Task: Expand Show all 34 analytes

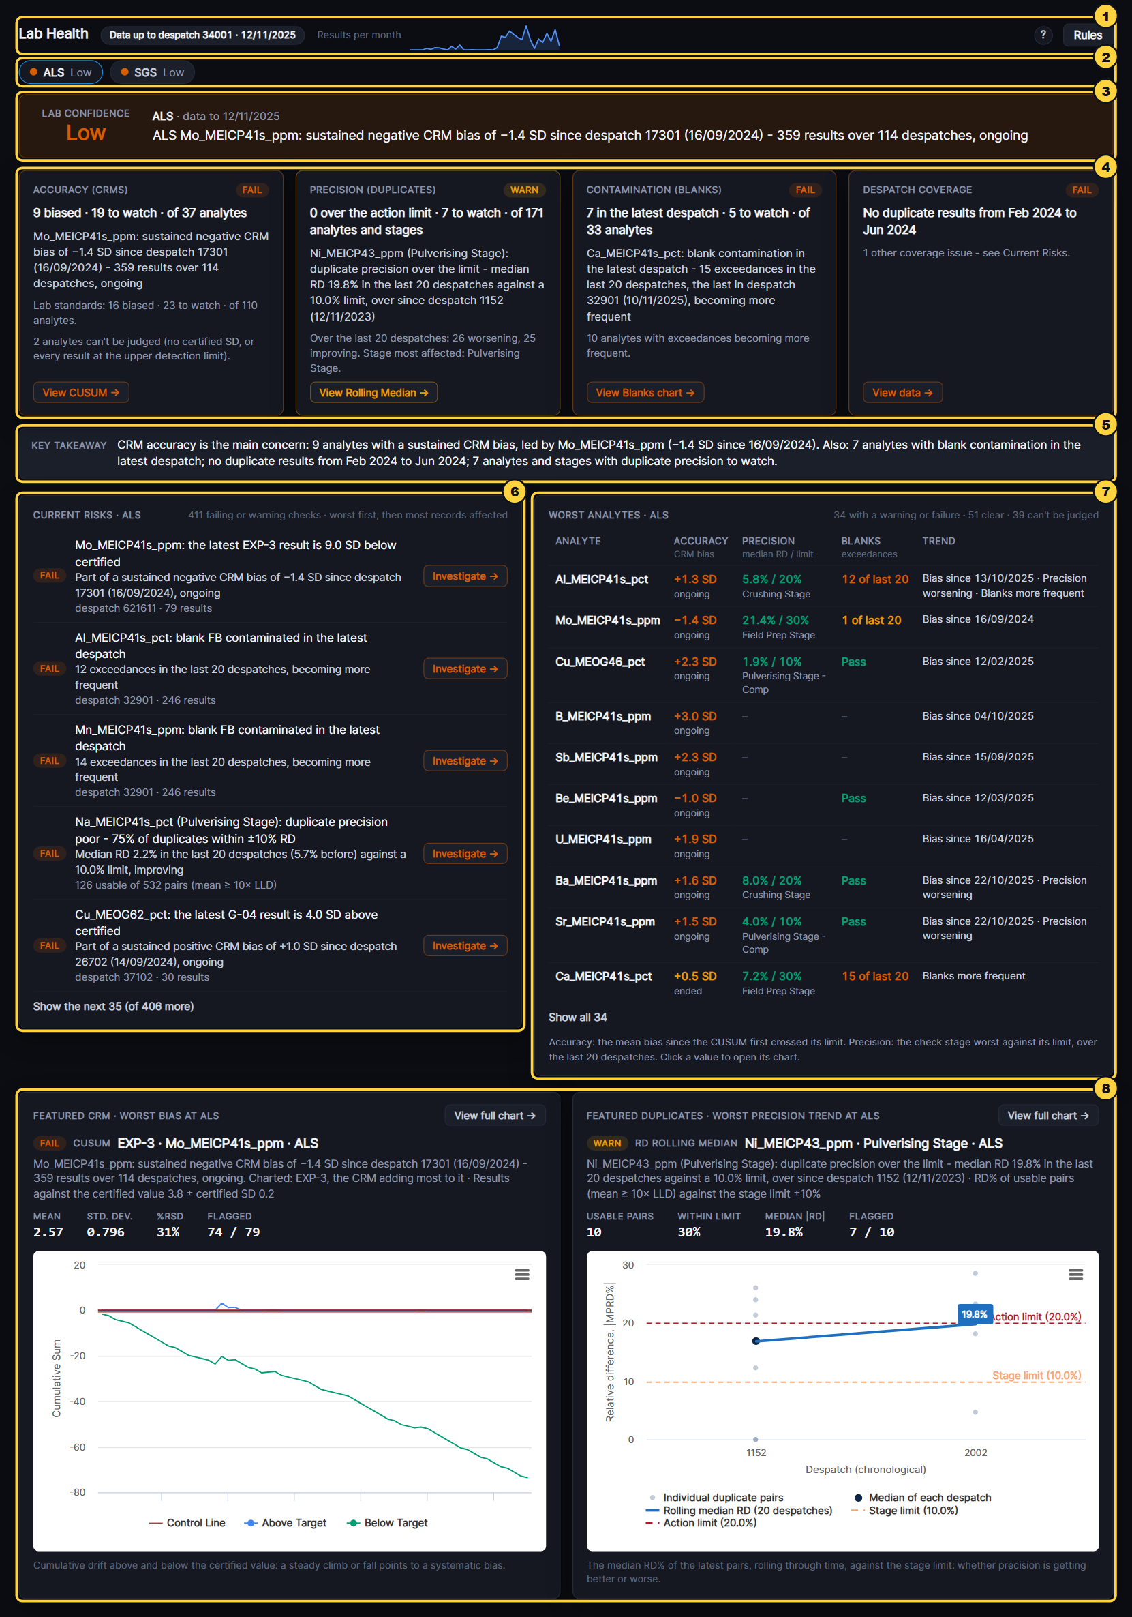Action: tap(577, 1017)
